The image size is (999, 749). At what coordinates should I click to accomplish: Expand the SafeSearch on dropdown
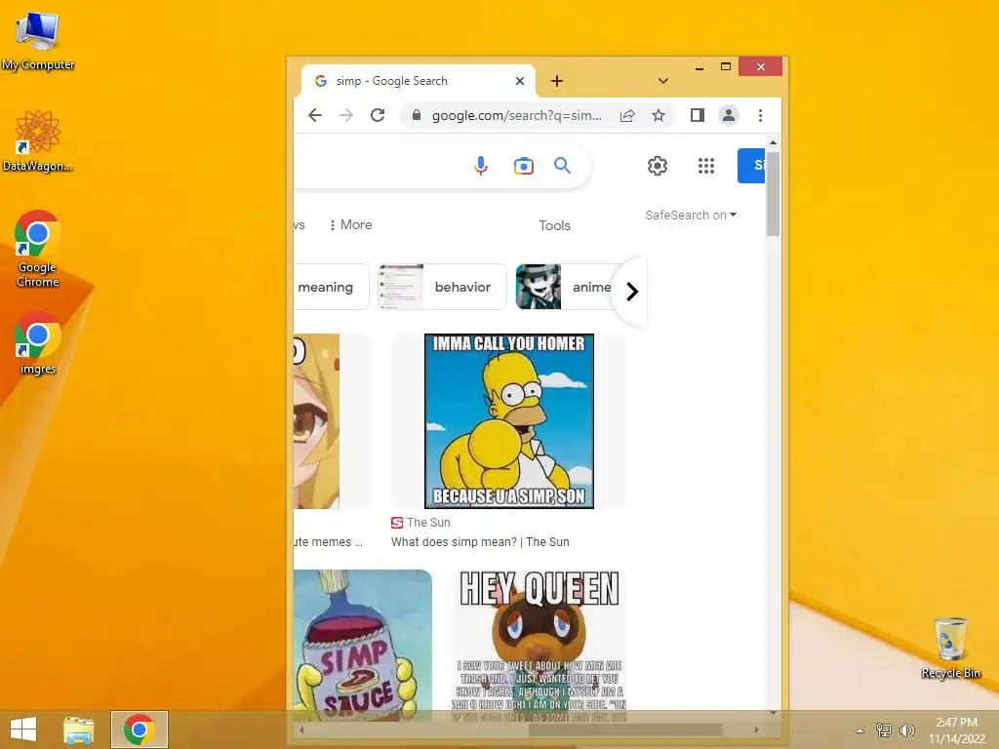pos(691,216)
